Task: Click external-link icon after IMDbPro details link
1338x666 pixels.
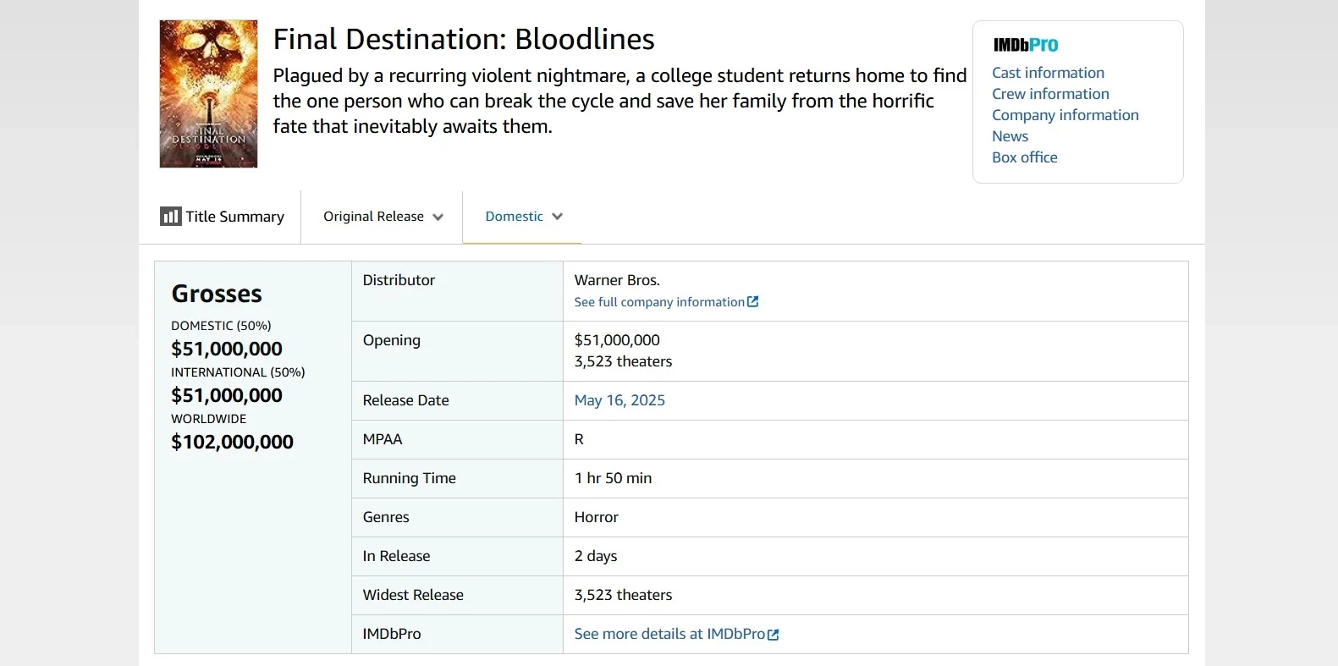Action: point(774,635)
